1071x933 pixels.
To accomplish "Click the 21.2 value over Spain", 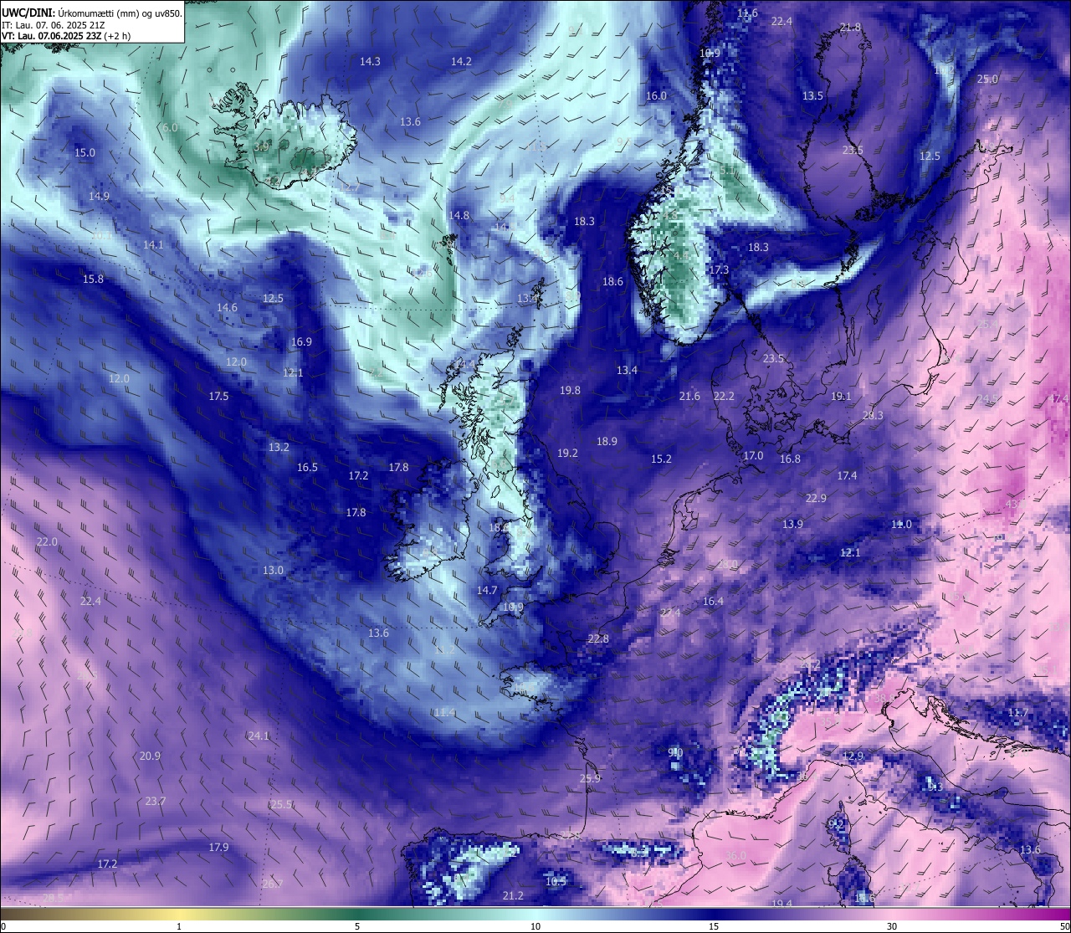I will tap(513, 895).
